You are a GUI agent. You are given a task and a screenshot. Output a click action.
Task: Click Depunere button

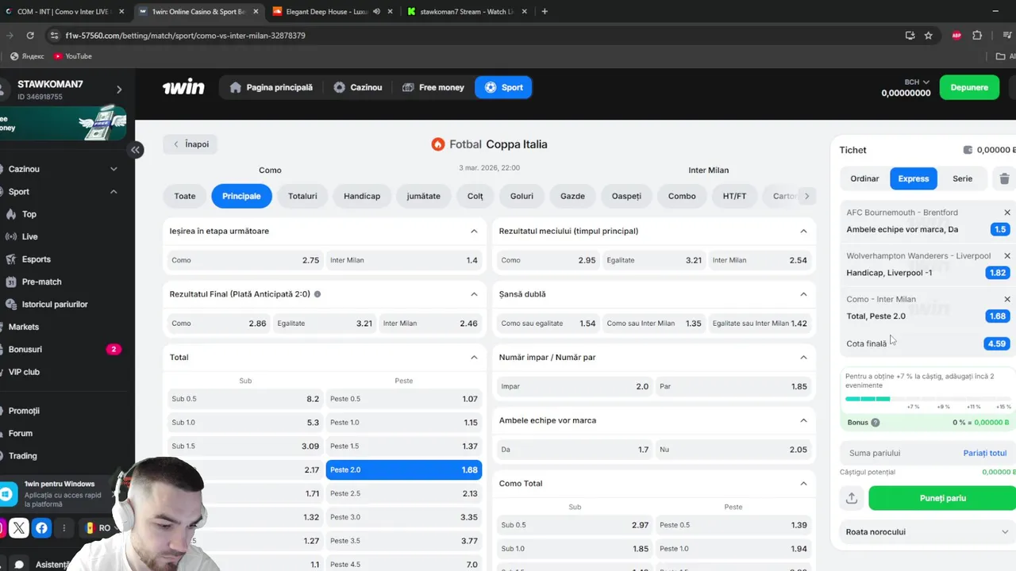[x=969, y=87]
